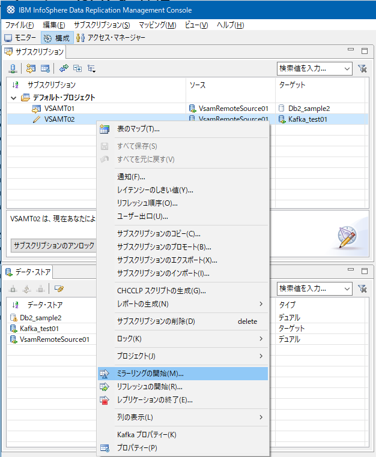Select the Kafka_test01 datastore row
Viewport: 376px width, 457px height.
click(52, 329)
